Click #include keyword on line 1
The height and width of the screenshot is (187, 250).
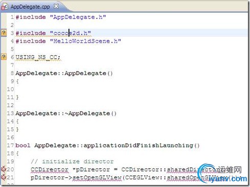(31, 17)
